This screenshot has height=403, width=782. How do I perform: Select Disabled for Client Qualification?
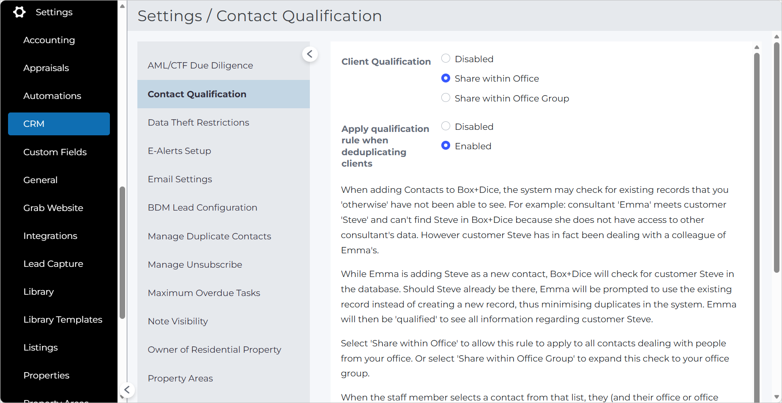[446, 58]
